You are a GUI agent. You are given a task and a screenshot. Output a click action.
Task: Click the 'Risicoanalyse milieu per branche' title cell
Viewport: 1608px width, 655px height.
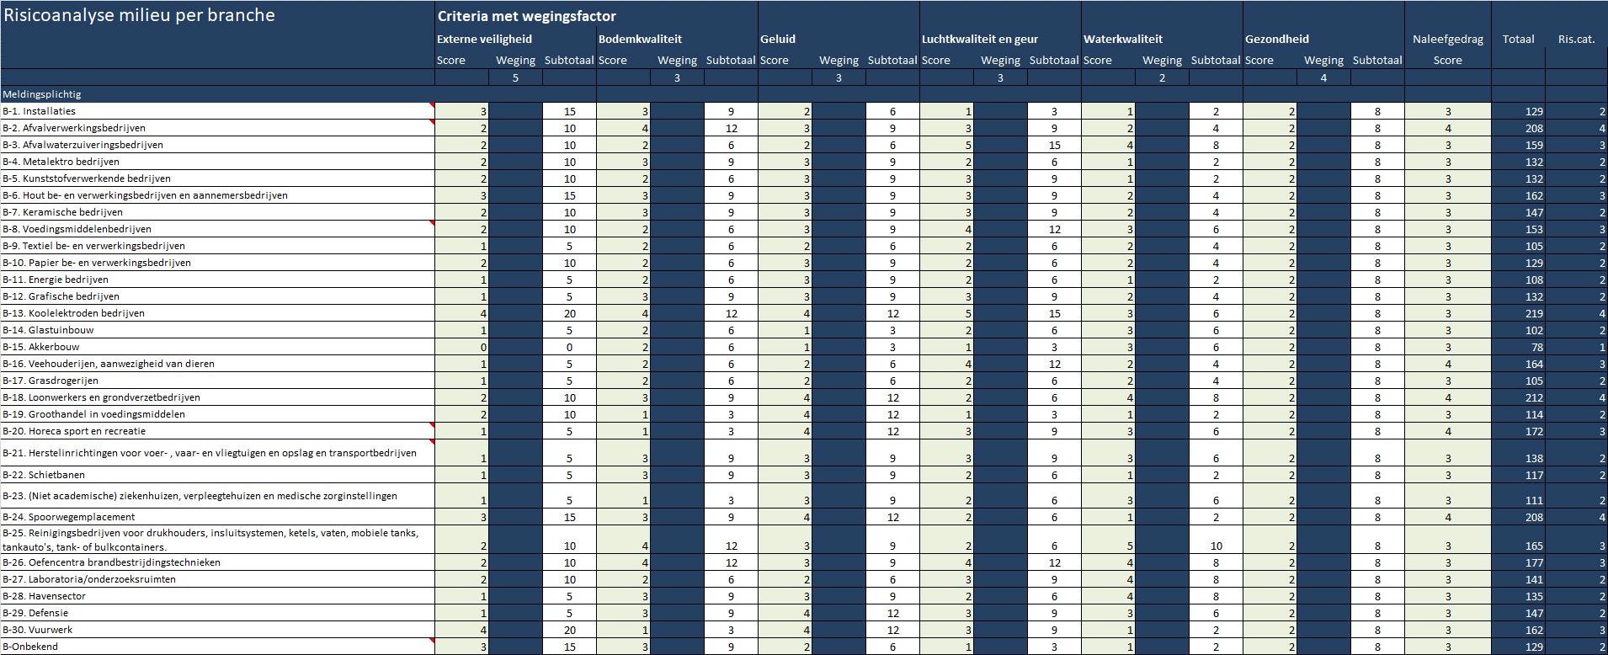pos(140,15)
